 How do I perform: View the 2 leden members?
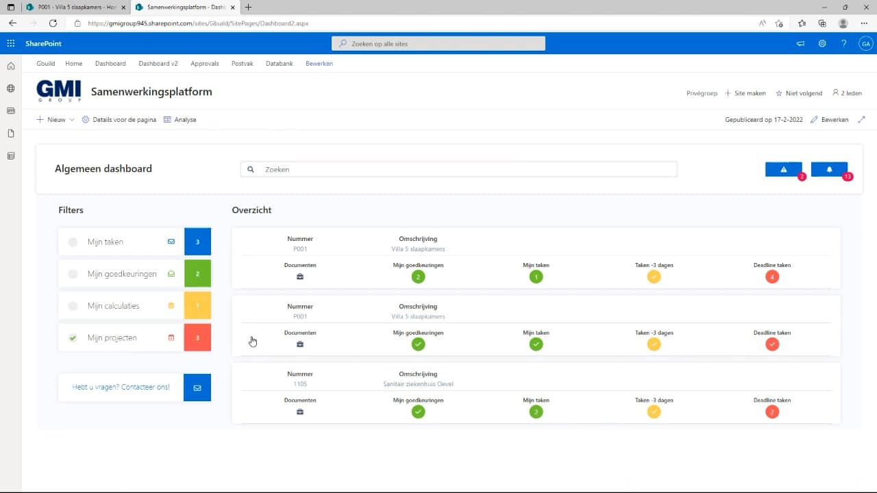coord(848,93)
